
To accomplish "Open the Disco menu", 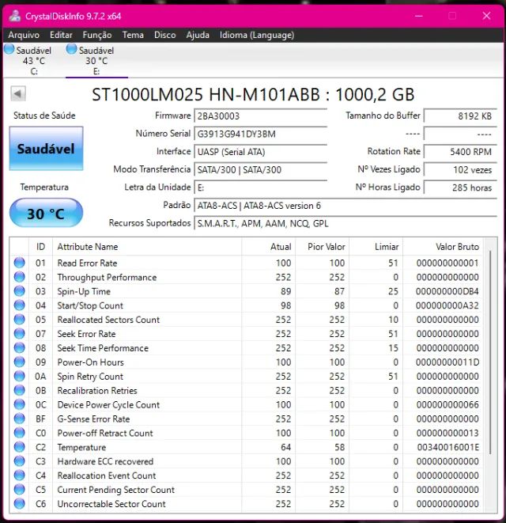I will (x=164, y=35).
